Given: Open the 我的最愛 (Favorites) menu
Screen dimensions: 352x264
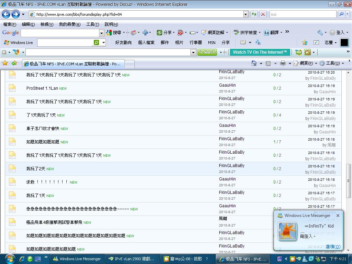Looking at the screenshot, I should point(69,24).
